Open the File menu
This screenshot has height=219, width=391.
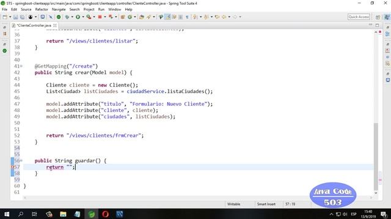pos(4,10)
